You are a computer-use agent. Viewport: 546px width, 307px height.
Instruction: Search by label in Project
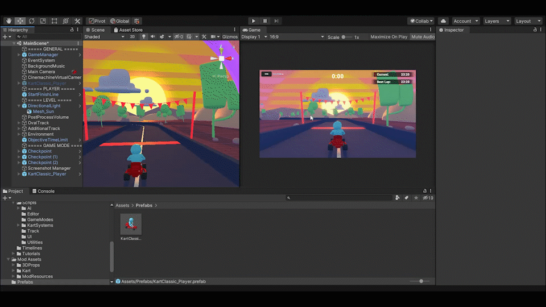406,198
